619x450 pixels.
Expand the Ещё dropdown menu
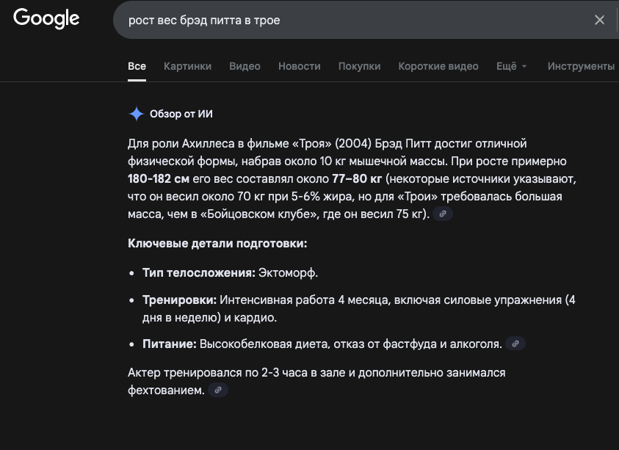511,66
